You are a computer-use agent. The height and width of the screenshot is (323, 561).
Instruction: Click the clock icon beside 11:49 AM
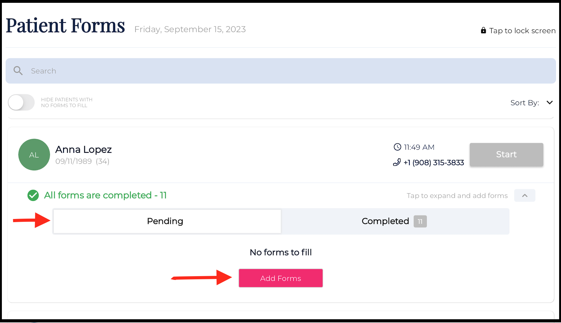click(x=397, y=147)
